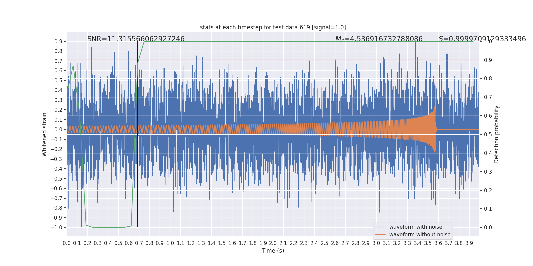Select the 0.0 tick on the strain axis

(58, 130)
